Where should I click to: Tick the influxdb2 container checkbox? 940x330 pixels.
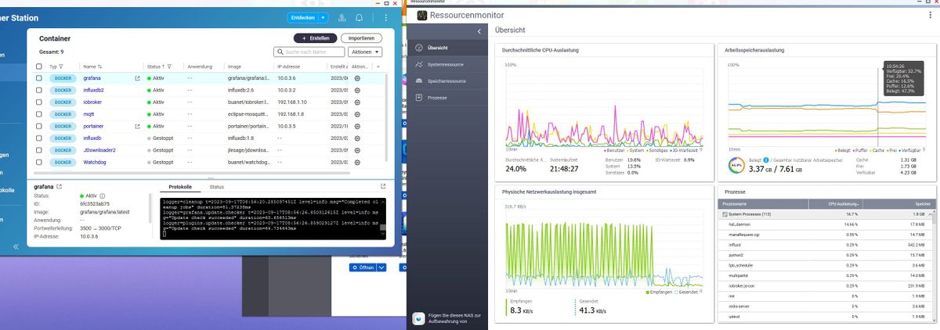(38, 90)
